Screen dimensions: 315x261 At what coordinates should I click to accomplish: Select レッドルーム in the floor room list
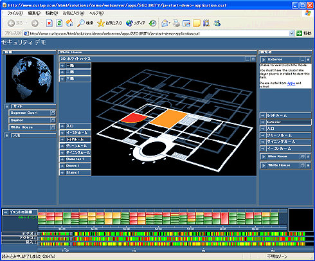point(75,139)
